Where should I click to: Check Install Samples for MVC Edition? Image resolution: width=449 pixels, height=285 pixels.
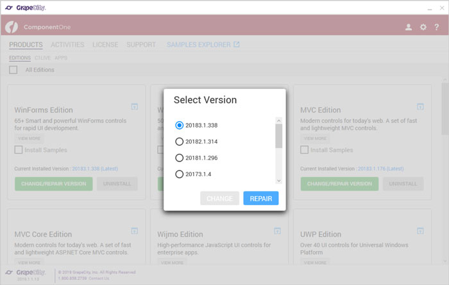click(x=305, y=150)
